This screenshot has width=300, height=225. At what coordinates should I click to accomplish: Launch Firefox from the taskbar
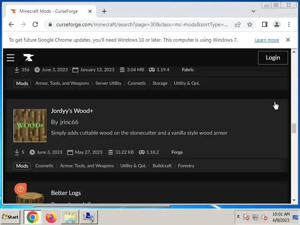(51, 217)
